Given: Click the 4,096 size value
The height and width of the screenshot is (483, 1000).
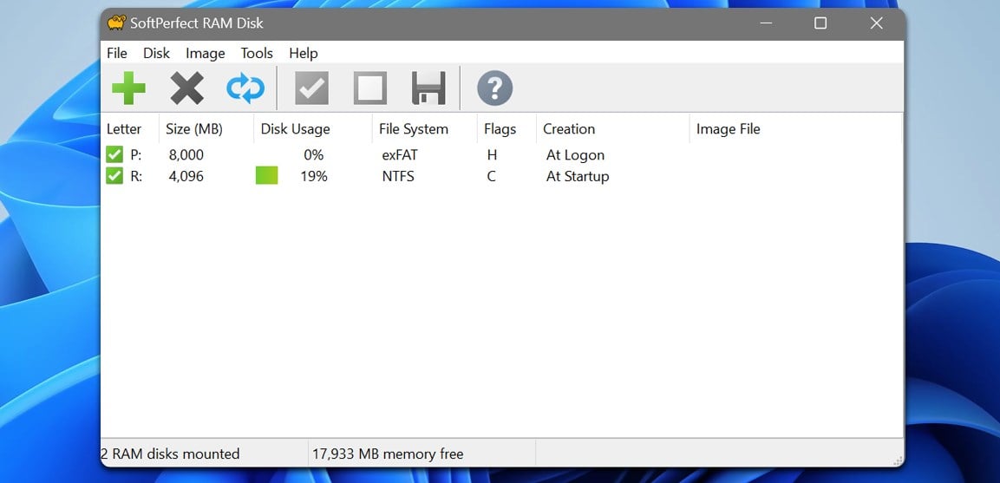Looking at the screenshot, I should (x=186, y=177).
